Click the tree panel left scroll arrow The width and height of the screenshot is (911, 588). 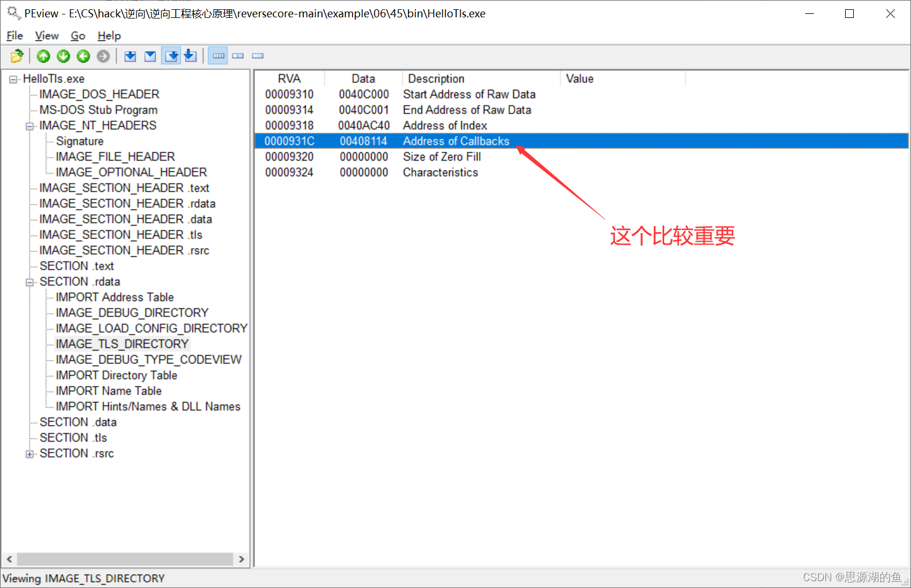[x=9, y=559]
